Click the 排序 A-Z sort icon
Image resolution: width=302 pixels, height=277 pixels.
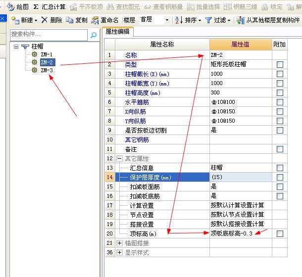coord(179,20)
